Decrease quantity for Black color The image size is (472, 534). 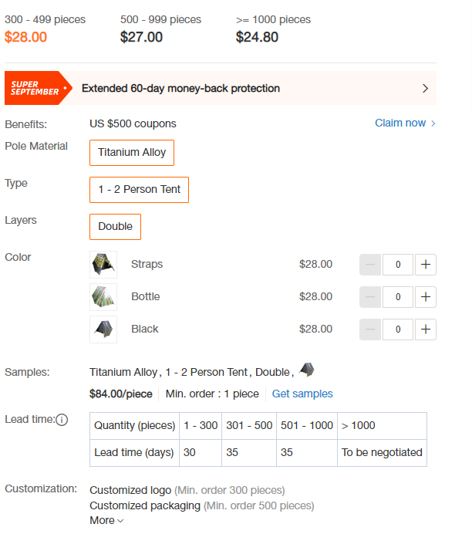[370, 329]
